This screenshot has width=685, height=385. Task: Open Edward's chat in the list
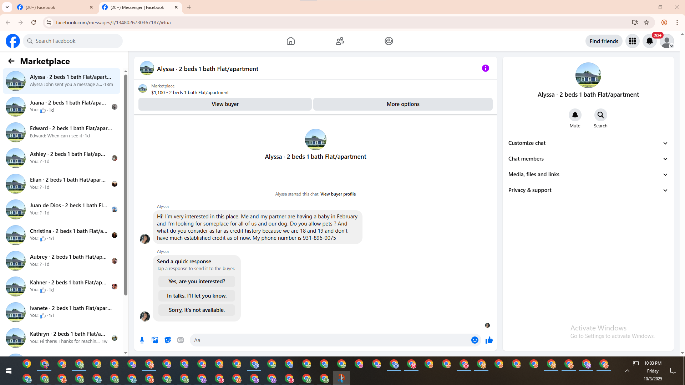tap(62, 132)
